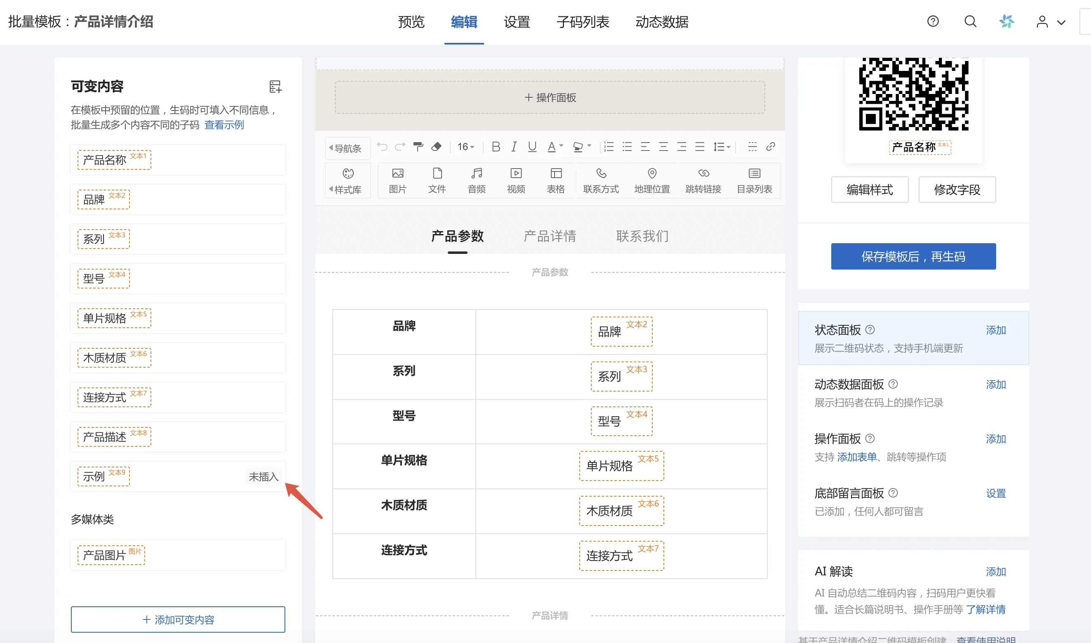Toggle italic formatting

click(514, 147)
